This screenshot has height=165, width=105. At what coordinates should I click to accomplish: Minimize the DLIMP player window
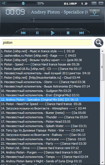pos(94,3)
